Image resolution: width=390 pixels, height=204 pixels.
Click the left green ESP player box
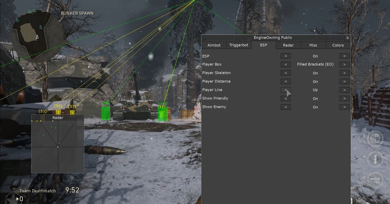(106, 113)
